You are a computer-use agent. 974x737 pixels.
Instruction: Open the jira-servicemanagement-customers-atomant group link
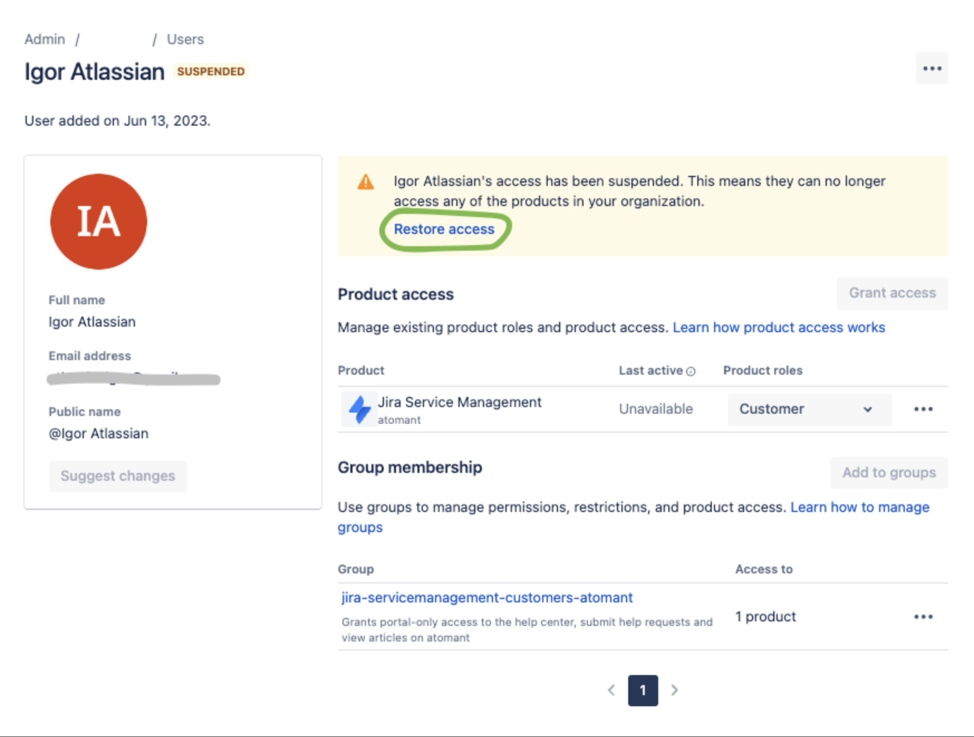(487, 598)
